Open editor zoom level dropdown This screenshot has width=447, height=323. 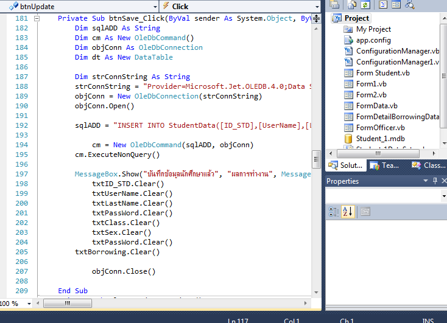click(x=29, y=304)
